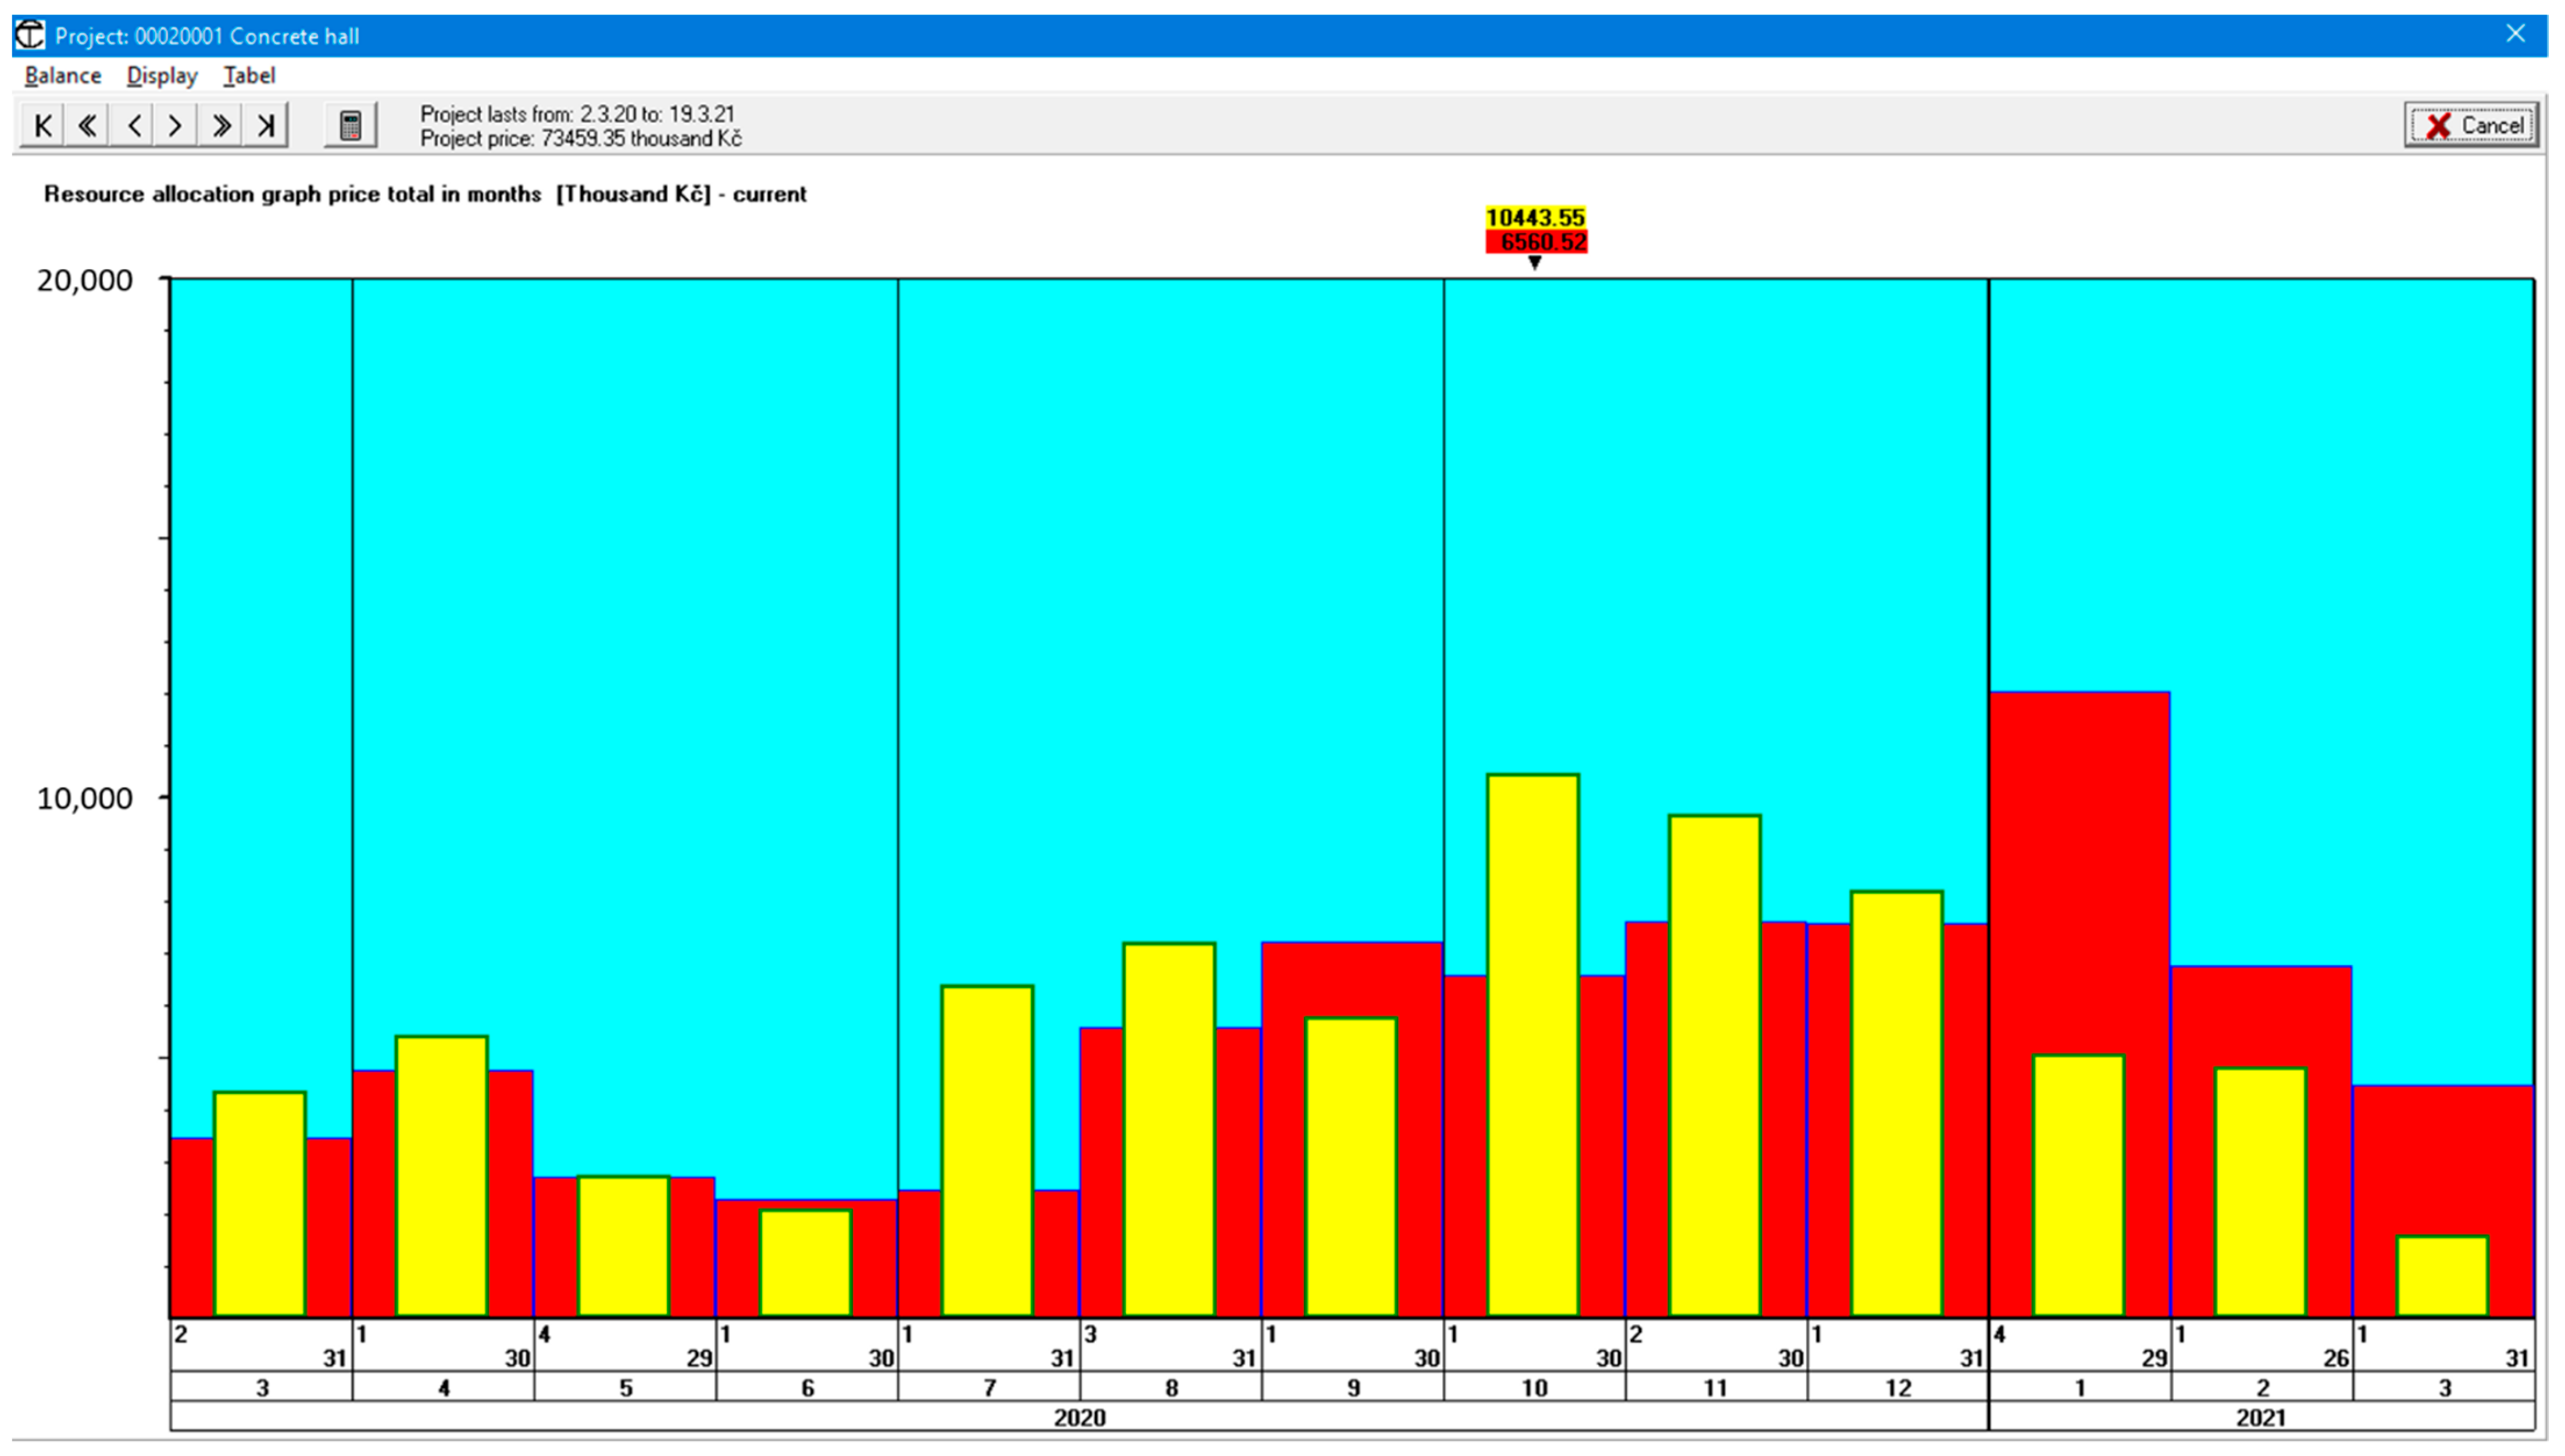Click the single-right next arrow

[x=176, y=125]
